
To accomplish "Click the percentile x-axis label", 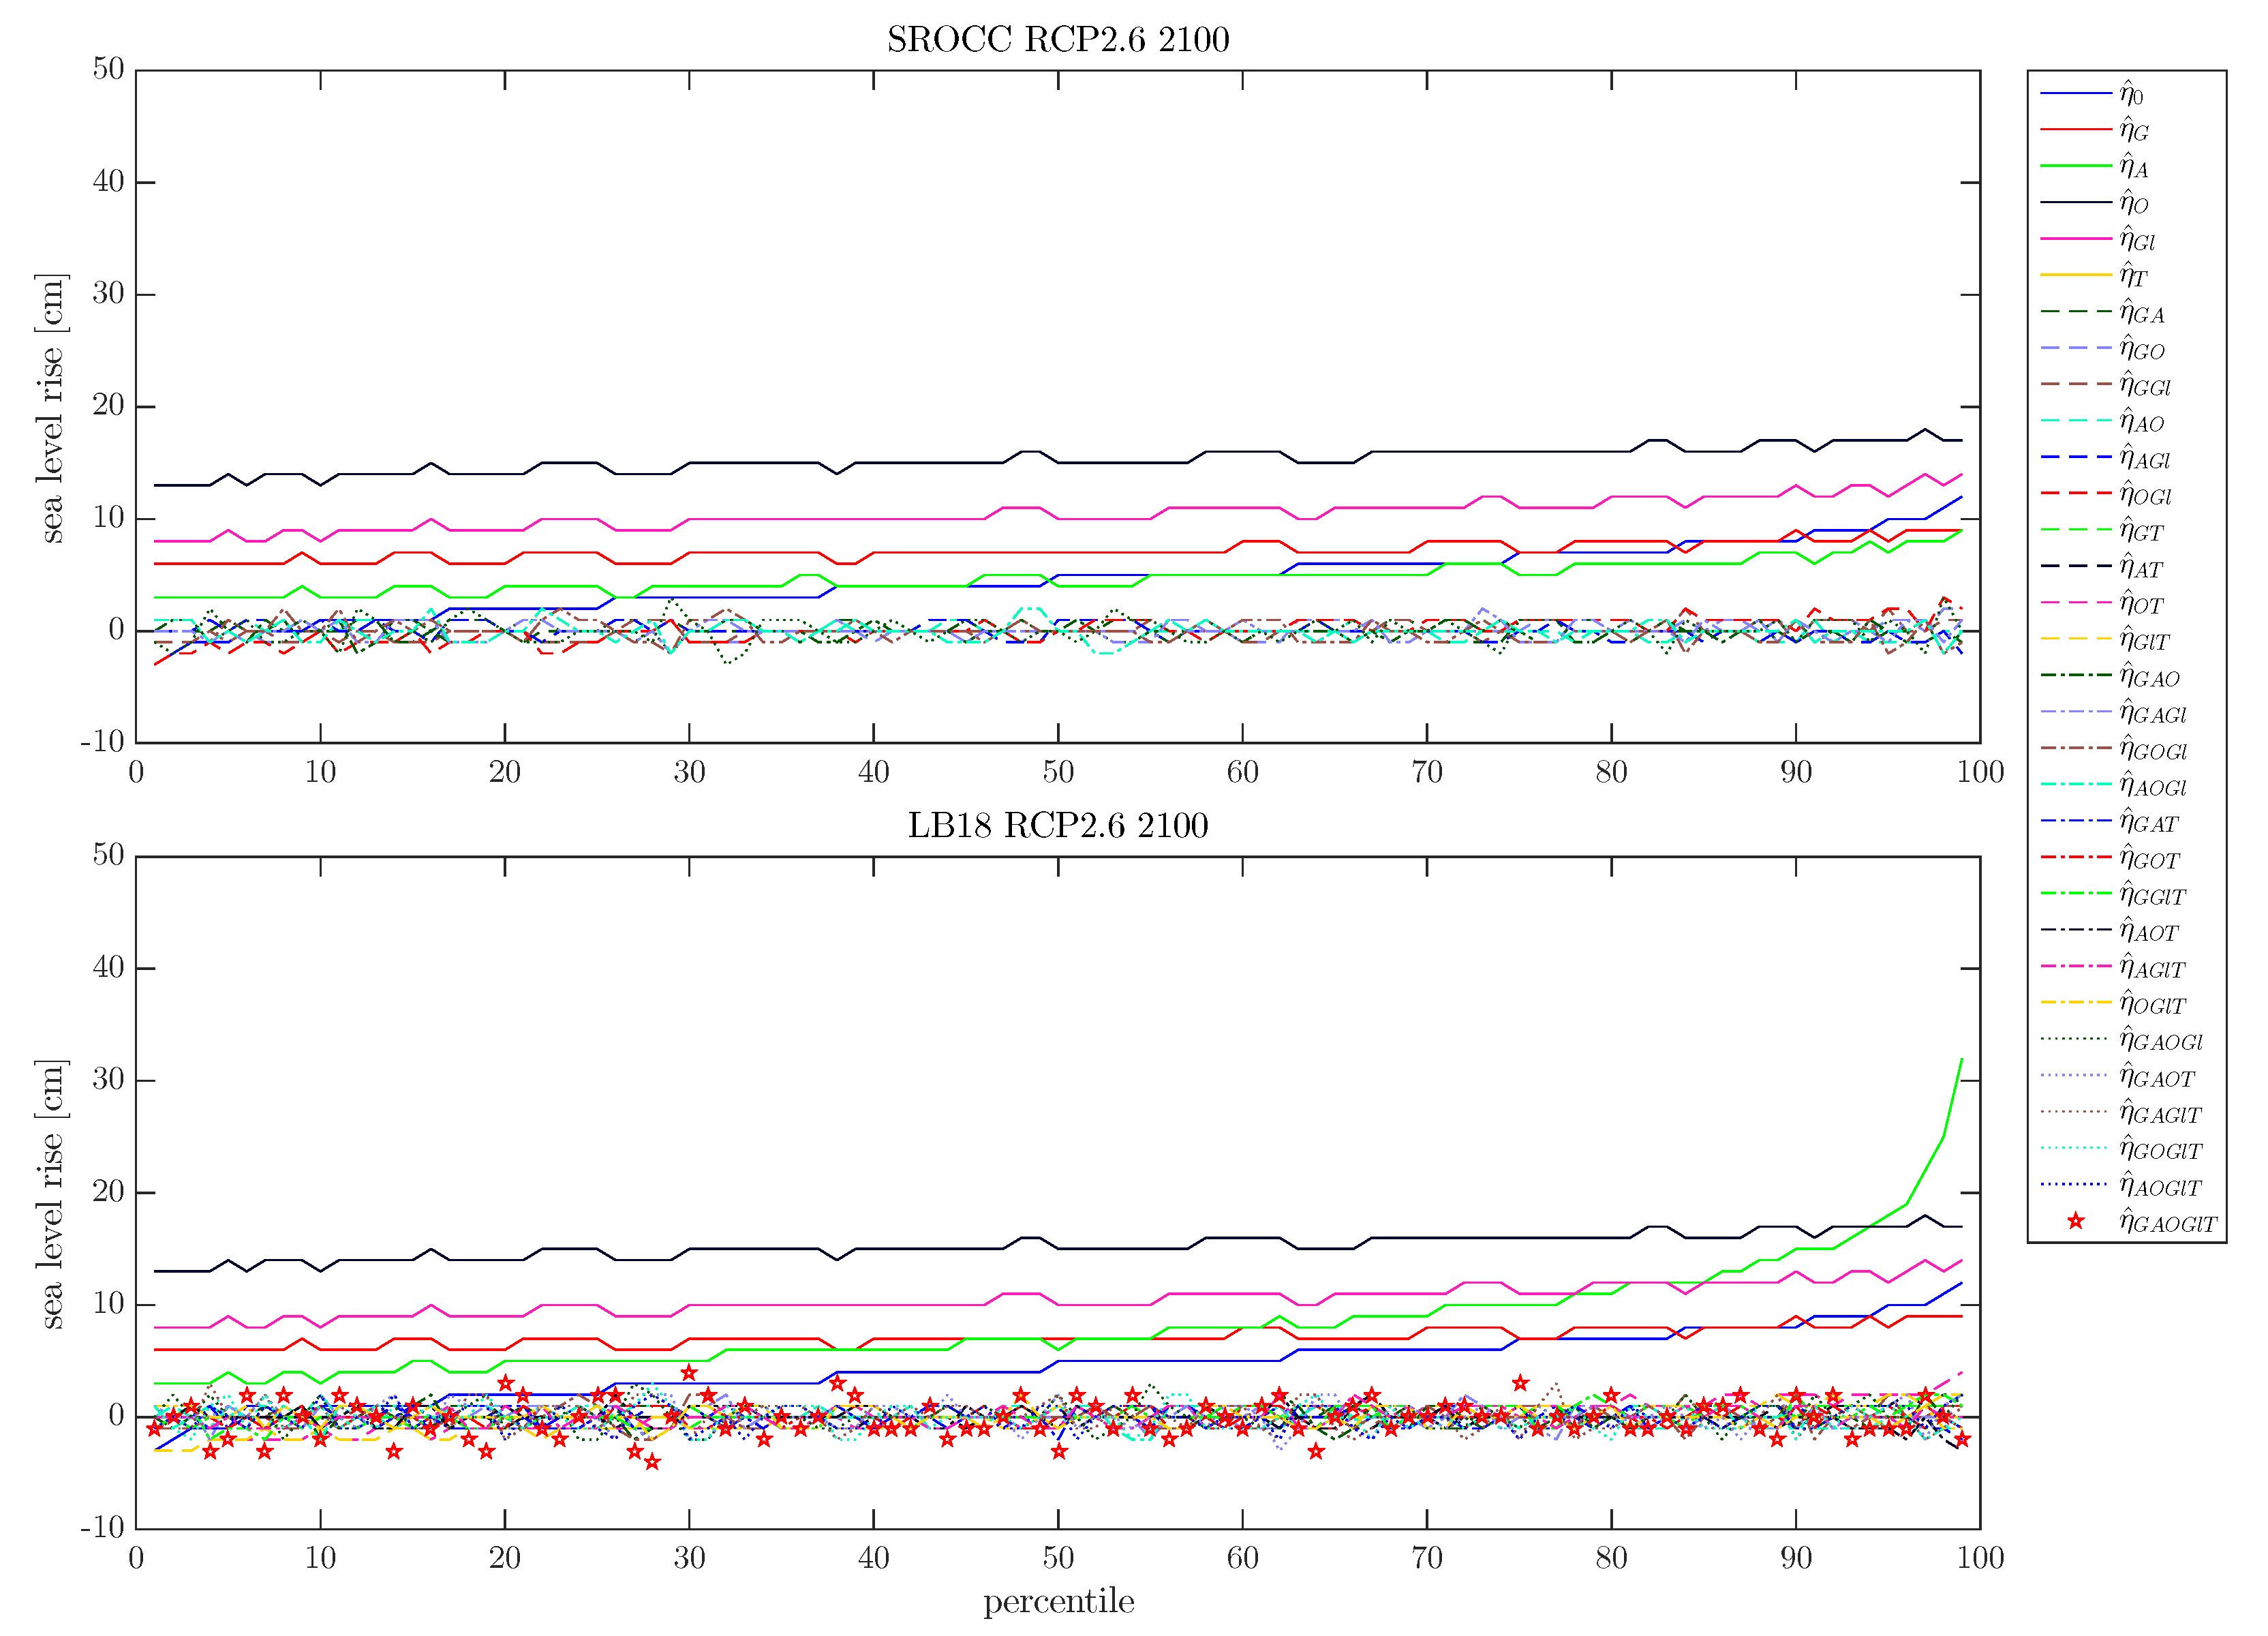I will pyautogui.click(x=1058, y=1602).
